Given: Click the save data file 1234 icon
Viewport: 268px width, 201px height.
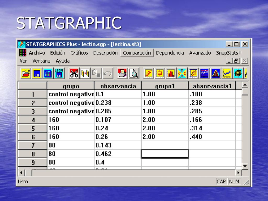Looking at the screenshot, I should click(x=59, y=73).
